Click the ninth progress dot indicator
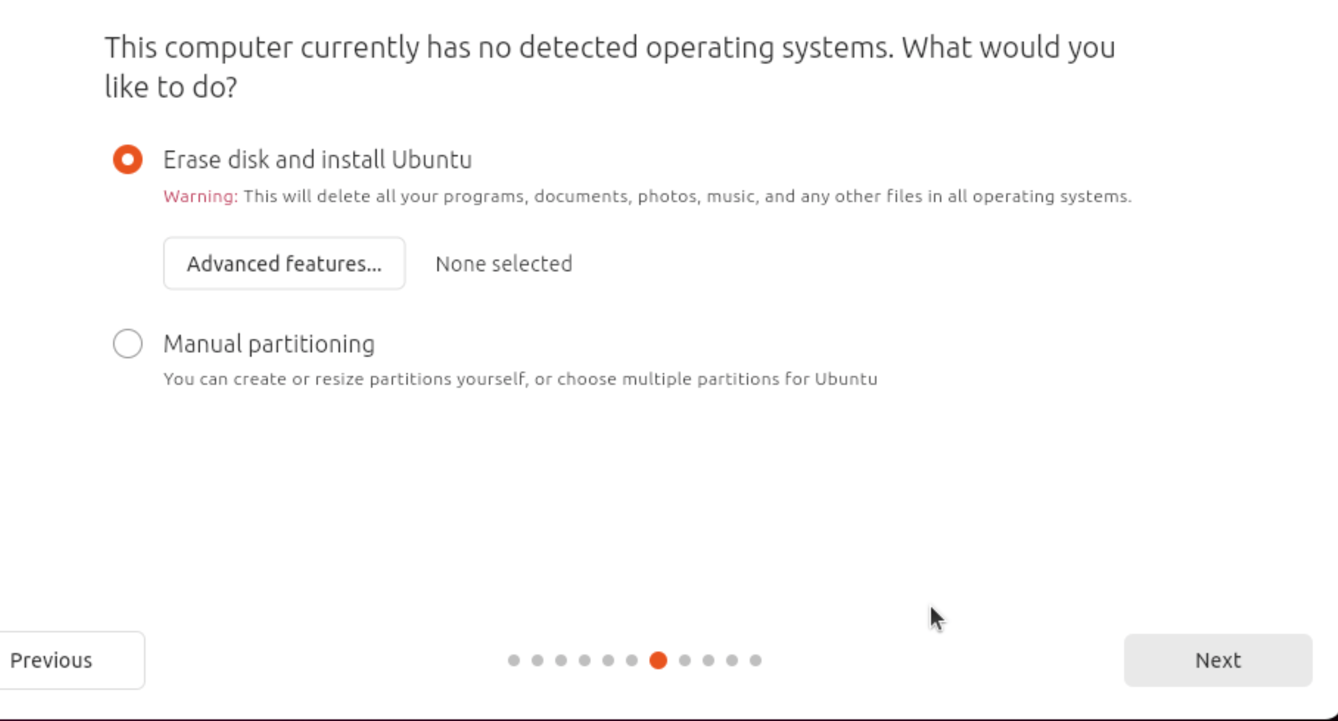The width and height of the screenshot is (1338, 721). 708,660
